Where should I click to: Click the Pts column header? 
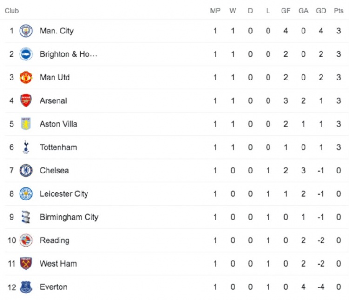(339, 11)
